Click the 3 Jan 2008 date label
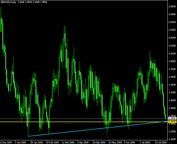This screenshot has width=177, height=144. click(x=20, y=142)
